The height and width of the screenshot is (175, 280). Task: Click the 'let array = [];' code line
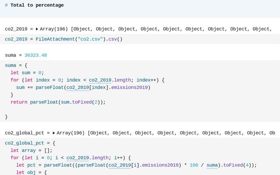[x=31, y=150]
